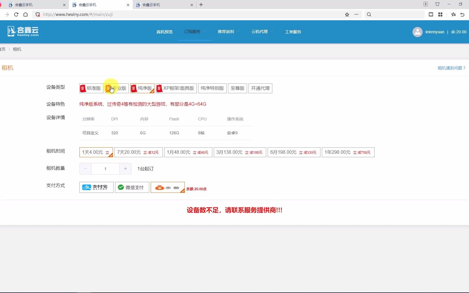
Task: Click the forward navigation arrow
Action: click(7, 14)
